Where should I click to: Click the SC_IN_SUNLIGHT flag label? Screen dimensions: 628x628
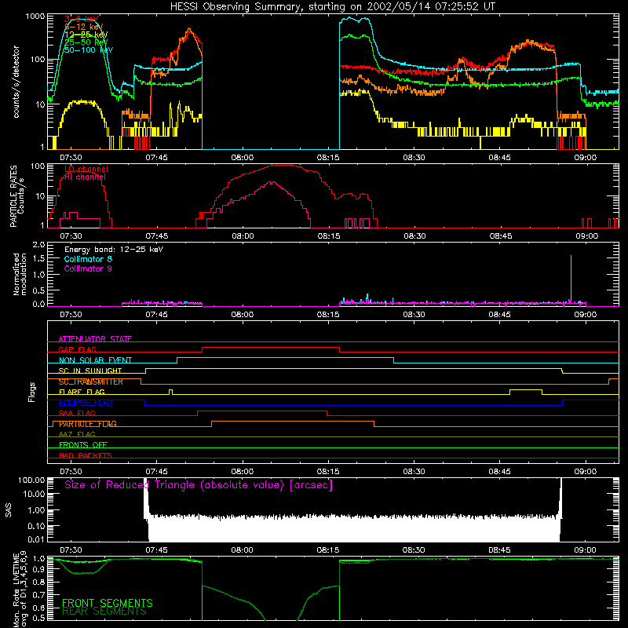click(x=90, y=371)
